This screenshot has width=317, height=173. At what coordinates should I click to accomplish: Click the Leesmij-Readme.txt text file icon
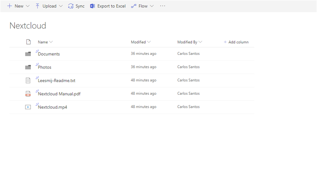coord(28,80)
